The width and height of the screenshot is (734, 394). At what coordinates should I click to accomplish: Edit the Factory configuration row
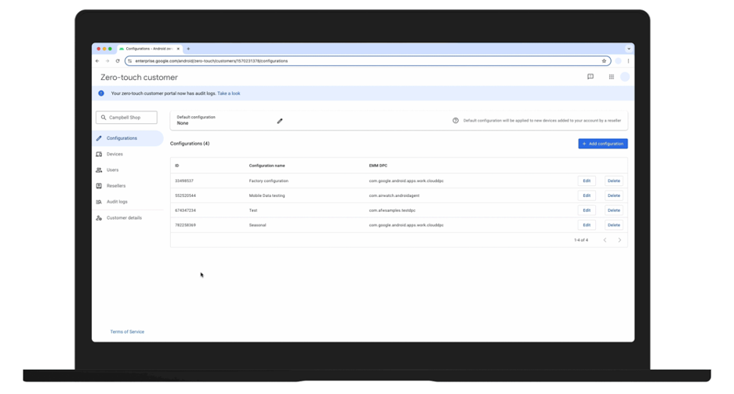click(x=587, y=181)
